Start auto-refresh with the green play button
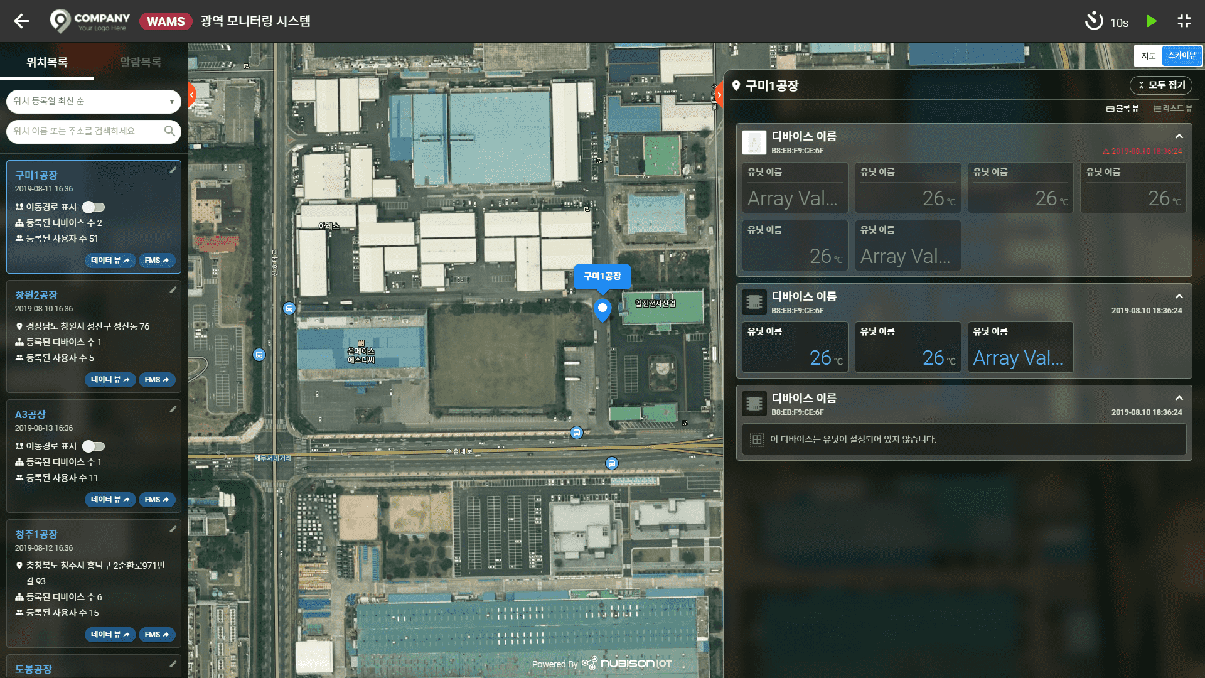This screenshot has height=678, width=1205. coord(1151,21)
